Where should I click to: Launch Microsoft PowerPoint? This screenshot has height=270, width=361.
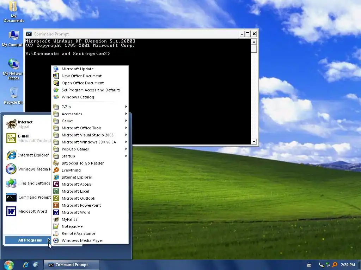[x=90, y=205]
